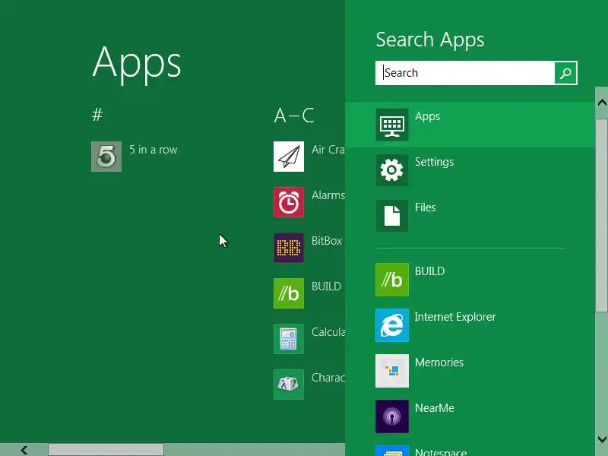Open the 5 in a row app icon
The width and height of the screenshot is (608, 456).
(x=106, y=157)
